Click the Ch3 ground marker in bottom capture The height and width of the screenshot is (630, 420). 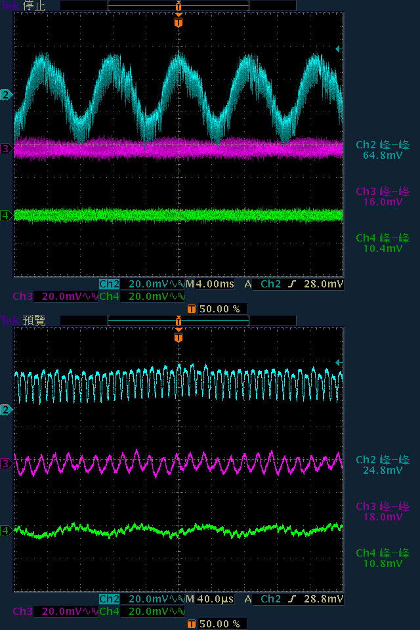coord(6,464)
